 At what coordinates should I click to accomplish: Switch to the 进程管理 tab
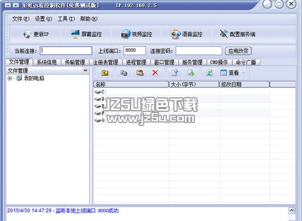point(136,62)
